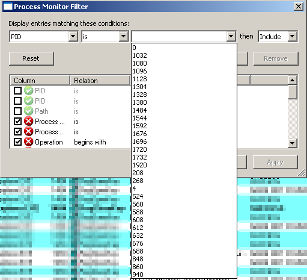Choose PID 1128 in dropdown list
Viewport: 307px width, 280px height.
tap(184, 79)
